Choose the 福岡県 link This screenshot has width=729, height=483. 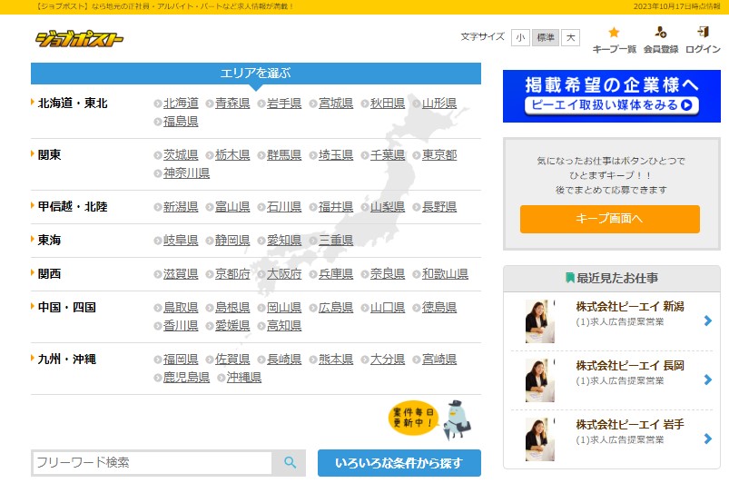(x=181, y=359)
